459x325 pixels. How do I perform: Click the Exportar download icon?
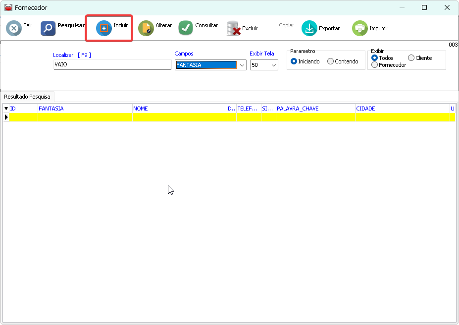(x=309, y=29)
